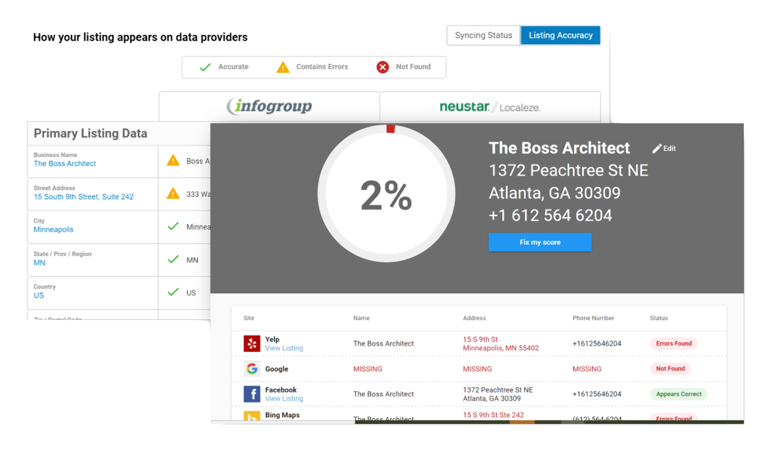
Task: Click the Yelp logo icon
Action: (252, 344)
